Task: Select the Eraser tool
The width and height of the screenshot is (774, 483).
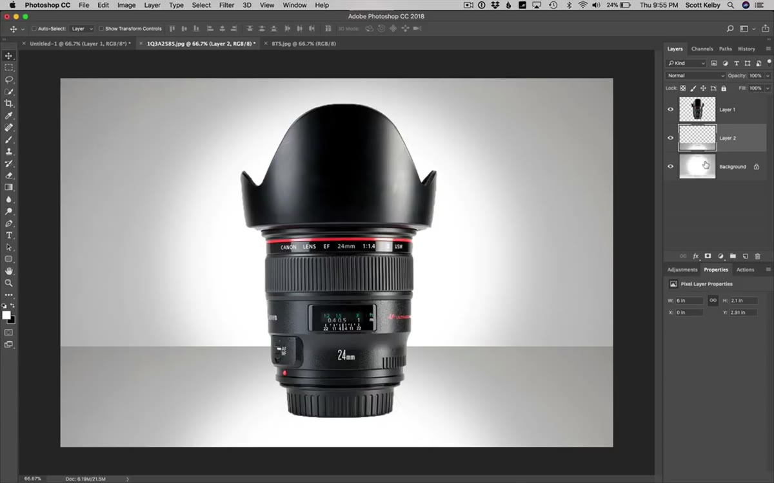Action: (x=8, y=175)
